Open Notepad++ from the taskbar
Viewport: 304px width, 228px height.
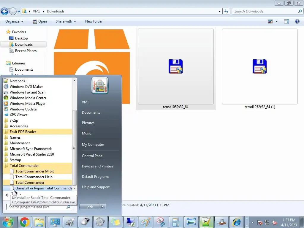click(206, 222)
